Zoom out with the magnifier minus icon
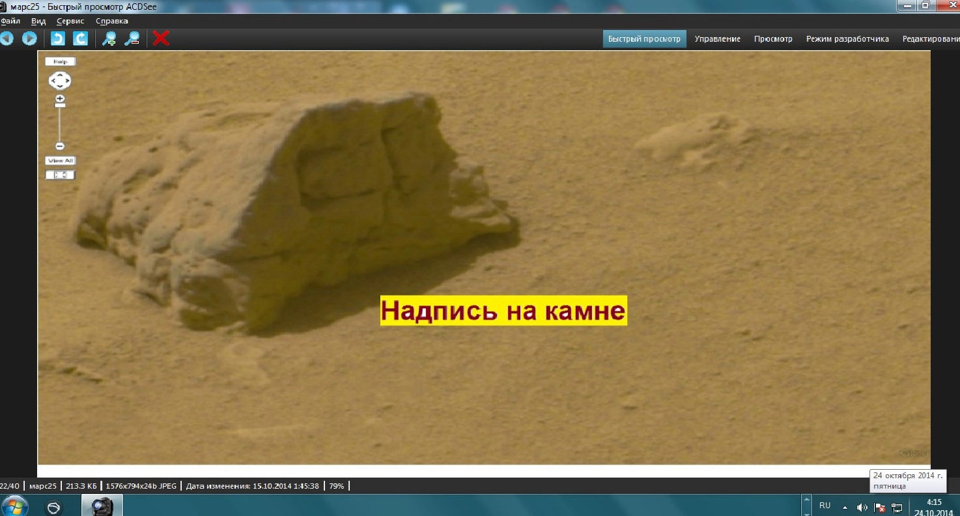 tap(132, 38)
